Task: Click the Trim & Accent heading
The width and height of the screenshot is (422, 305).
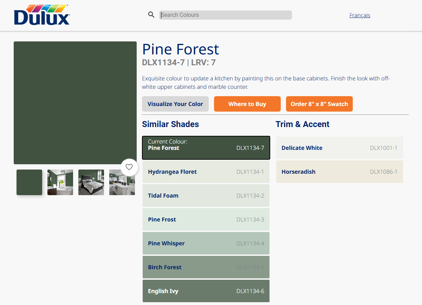Action: (303, 124)
